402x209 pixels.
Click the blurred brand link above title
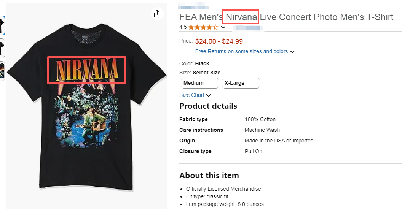pyautogui.click(x=191, y=7)
